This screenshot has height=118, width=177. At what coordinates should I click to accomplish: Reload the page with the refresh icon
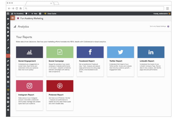click(x=17, y=8)
